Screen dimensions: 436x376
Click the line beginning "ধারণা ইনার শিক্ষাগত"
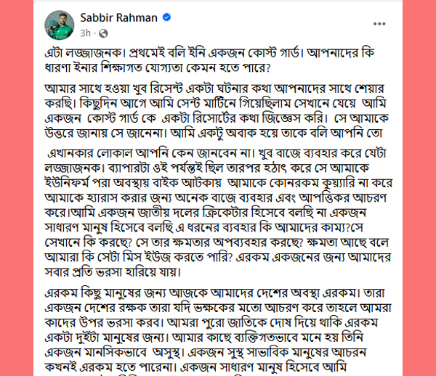pos(158,68)
